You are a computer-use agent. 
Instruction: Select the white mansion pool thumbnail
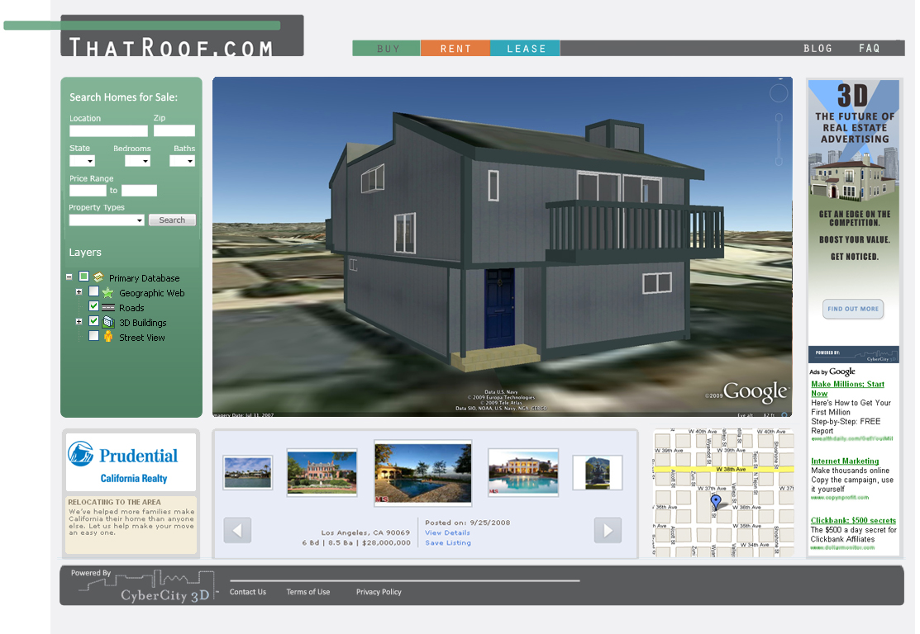523,473
